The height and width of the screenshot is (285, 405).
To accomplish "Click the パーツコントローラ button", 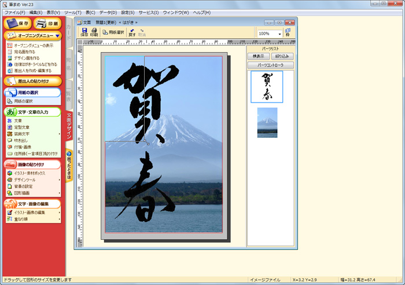I will click(270, 65).
